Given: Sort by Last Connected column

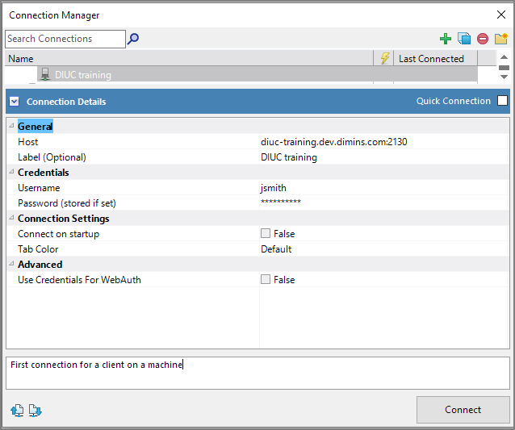Looking at the screenshot, I should point(434,58).
